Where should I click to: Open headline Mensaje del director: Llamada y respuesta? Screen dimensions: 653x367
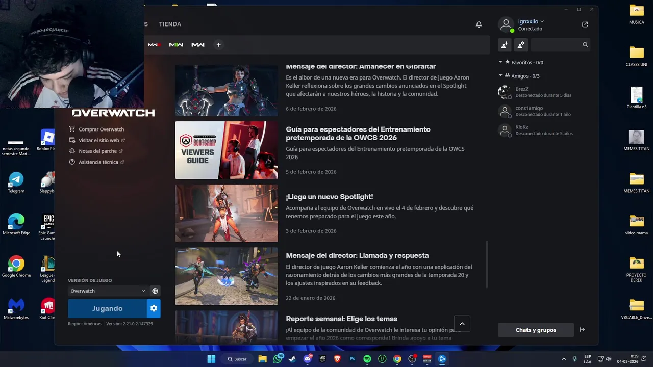click(x=357, y=255)
